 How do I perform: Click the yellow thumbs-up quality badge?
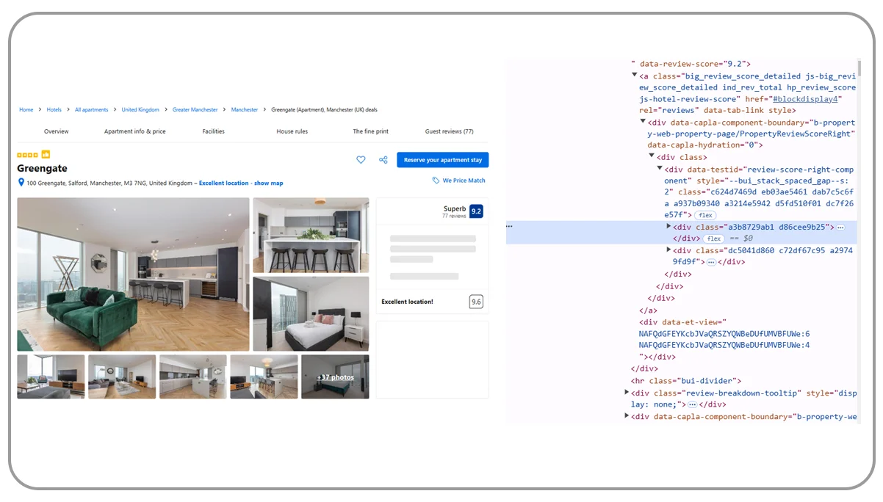point(46,155)
